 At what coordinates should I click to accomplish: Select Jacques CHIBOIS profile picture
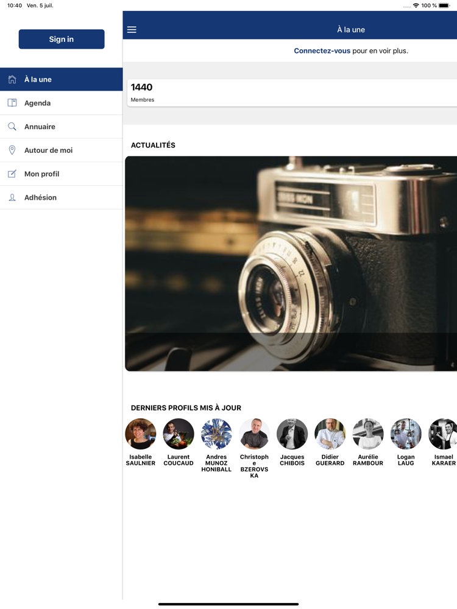click(292, 434)
